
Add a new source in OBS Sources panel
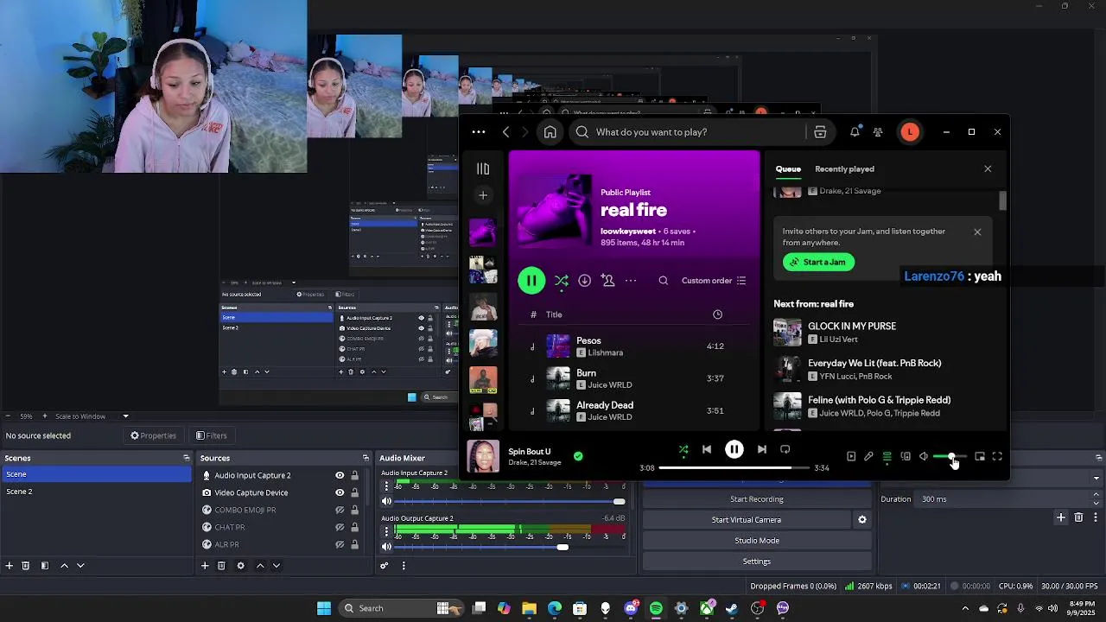[205, 566]
